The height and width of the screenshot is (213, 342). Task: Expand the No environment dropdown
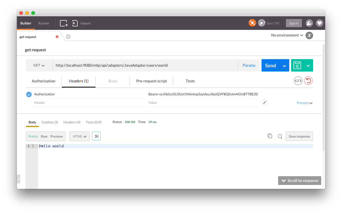(x=287, y=35)
